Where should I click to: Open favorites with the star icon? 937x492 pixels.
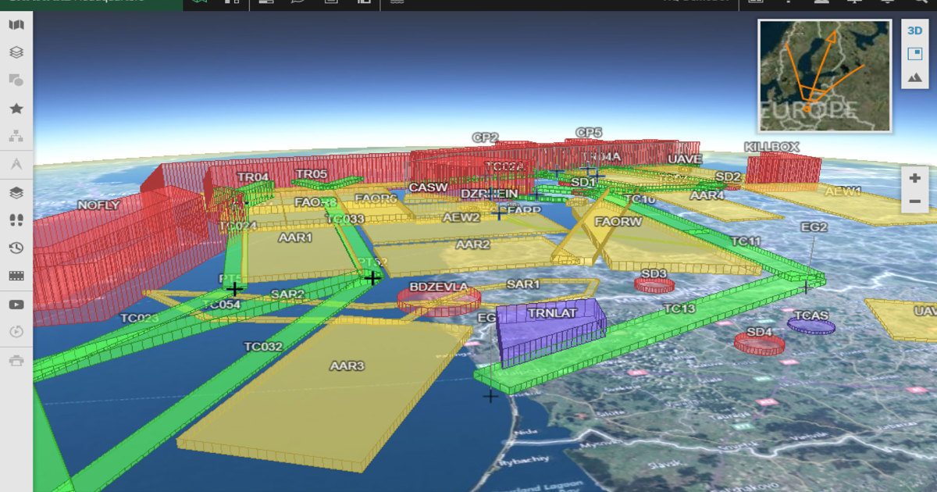(16, 109)
